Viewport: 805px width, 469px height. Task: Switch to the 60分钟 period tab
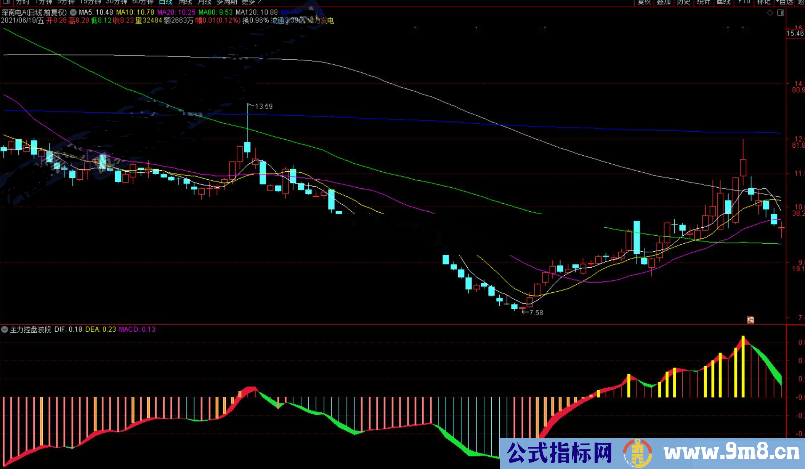(x=142, y=2)
